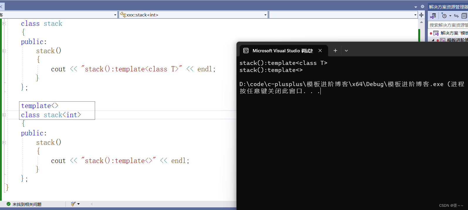Collapse all in Solution Explorer
Viewport: 468px width, 210px height.
464,16
